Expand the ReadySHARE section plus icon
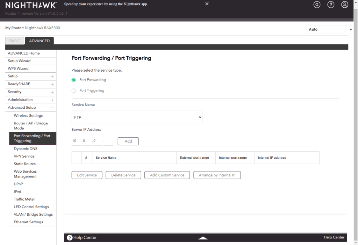 click(x=52, y=84)
